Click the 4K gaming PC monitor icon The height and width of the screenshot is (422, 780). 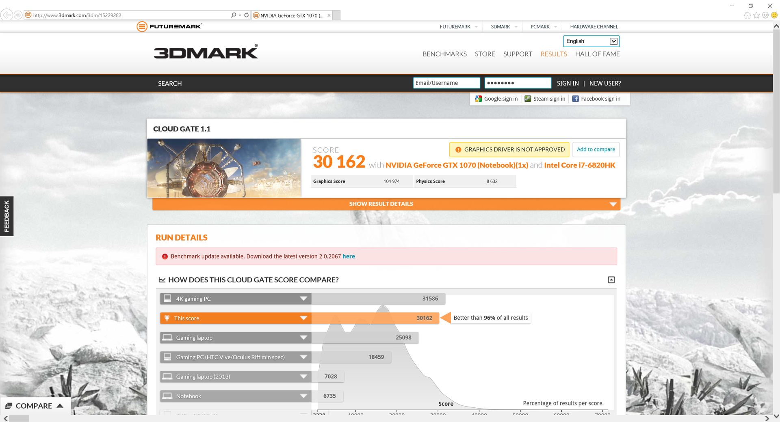(x=167, y=298)
